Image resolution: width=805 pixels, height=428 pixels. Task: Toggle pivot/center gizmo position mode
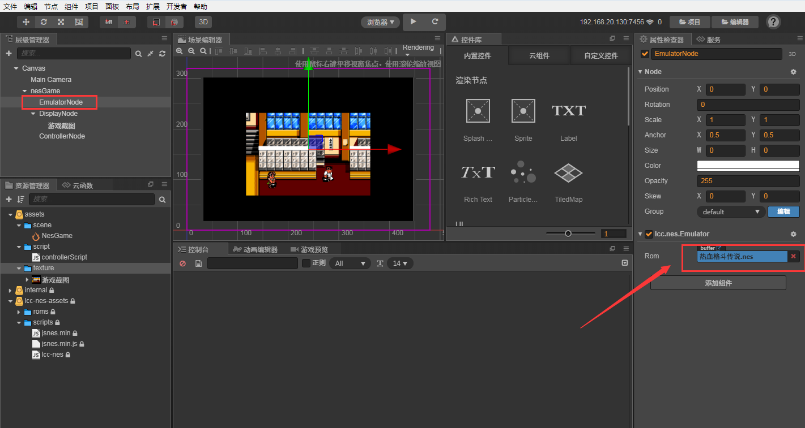126,22
